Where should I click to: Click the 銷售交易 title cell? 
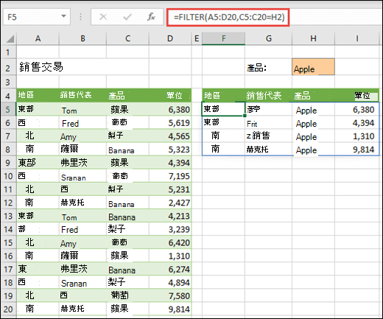click(x=41, y=67)
